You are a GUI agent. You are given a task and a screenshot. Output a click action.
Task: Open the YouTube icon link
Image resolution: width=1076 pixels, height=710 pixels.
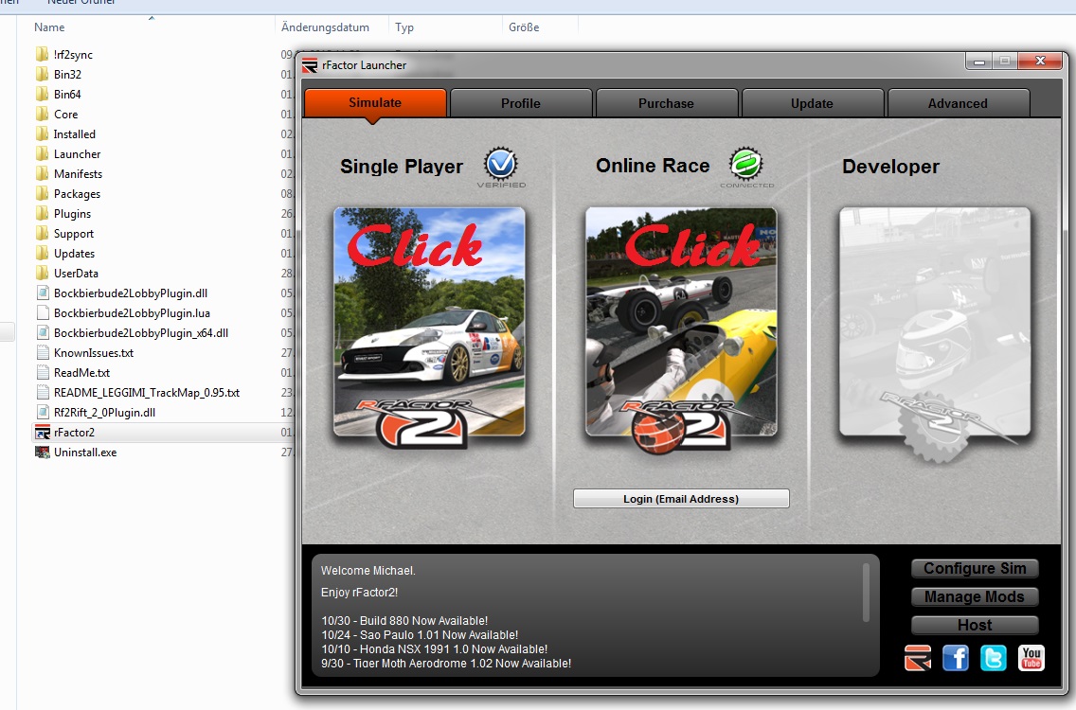click(1031, 657)
